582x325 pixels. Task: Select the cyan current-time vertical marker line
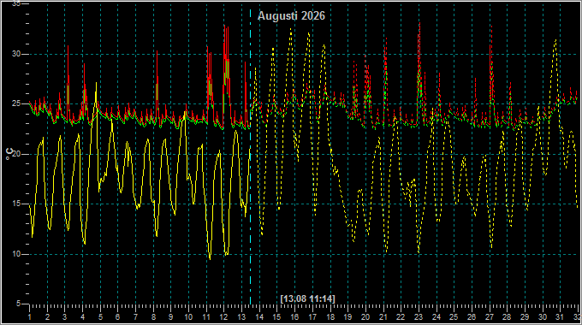click(250, 157)
